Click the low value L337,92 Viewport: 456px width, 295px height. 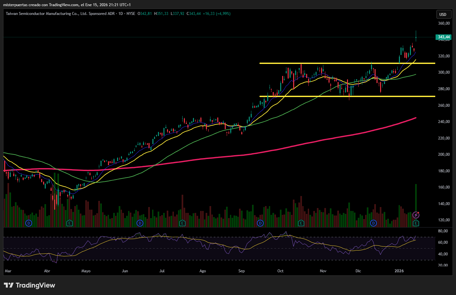177,14
